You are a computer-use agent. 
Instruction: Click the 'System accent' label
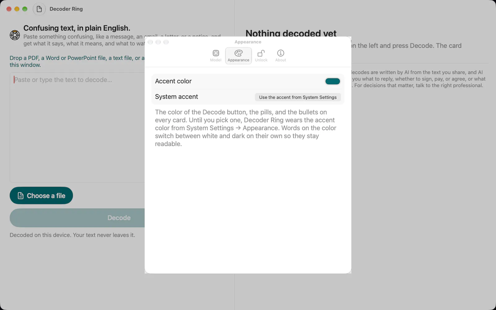click(176, 97)
